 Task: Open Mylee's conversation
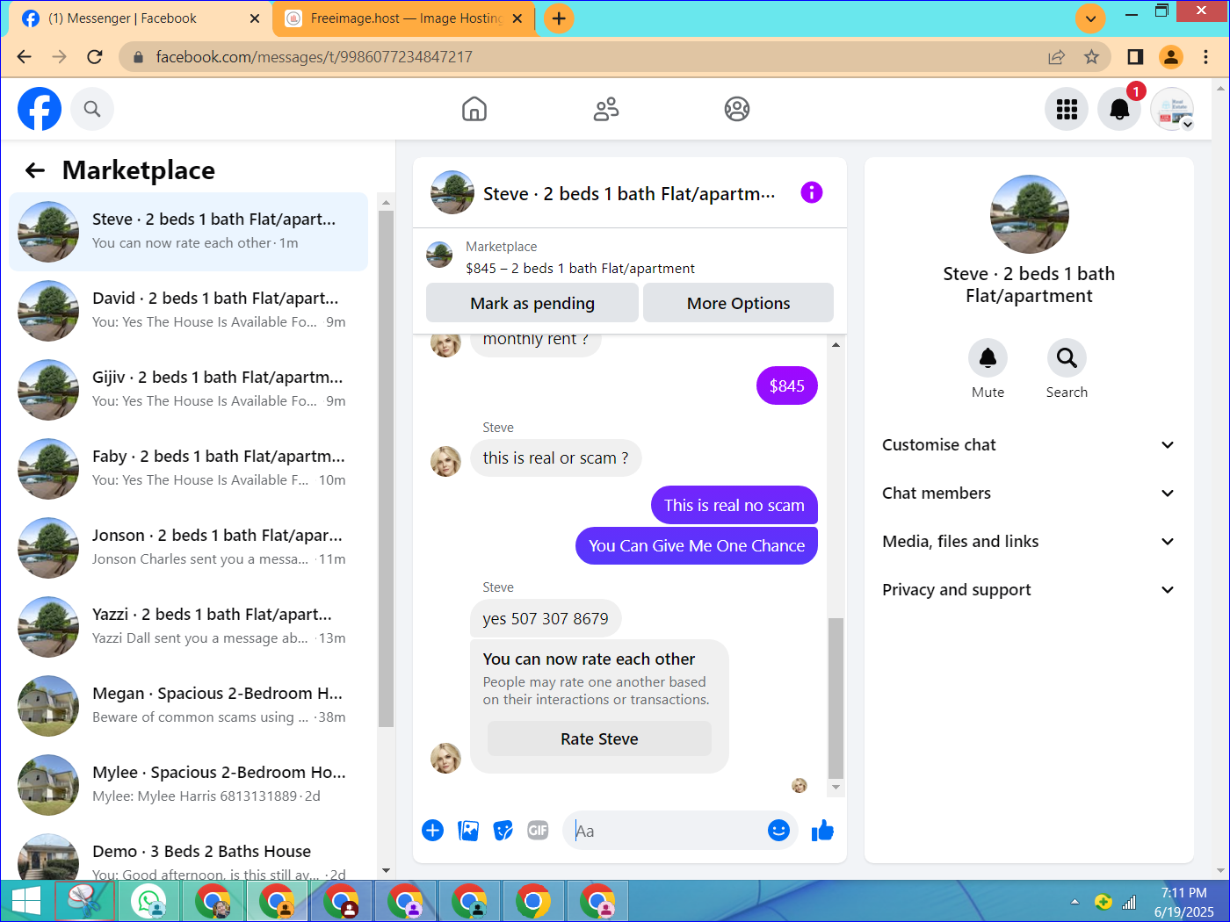(188, 785)
